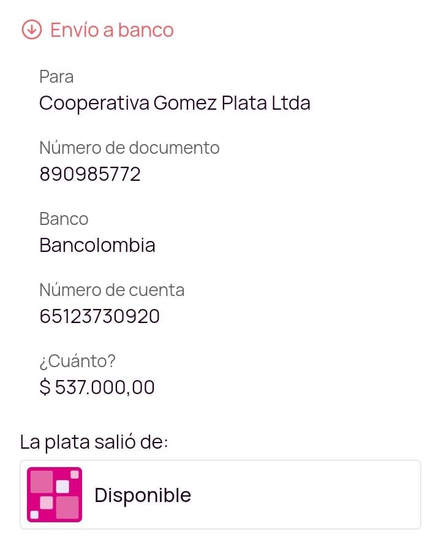Tap the 'Disponible' text label

click(143, 495)
